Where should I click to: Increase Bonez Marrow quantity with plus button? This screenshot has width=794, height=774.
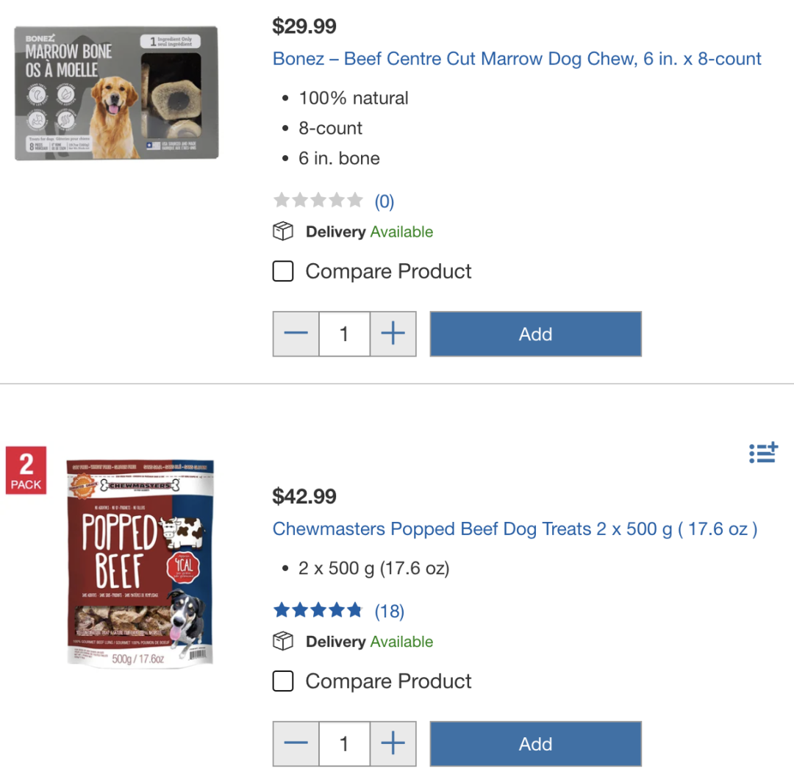coord(393,334)
